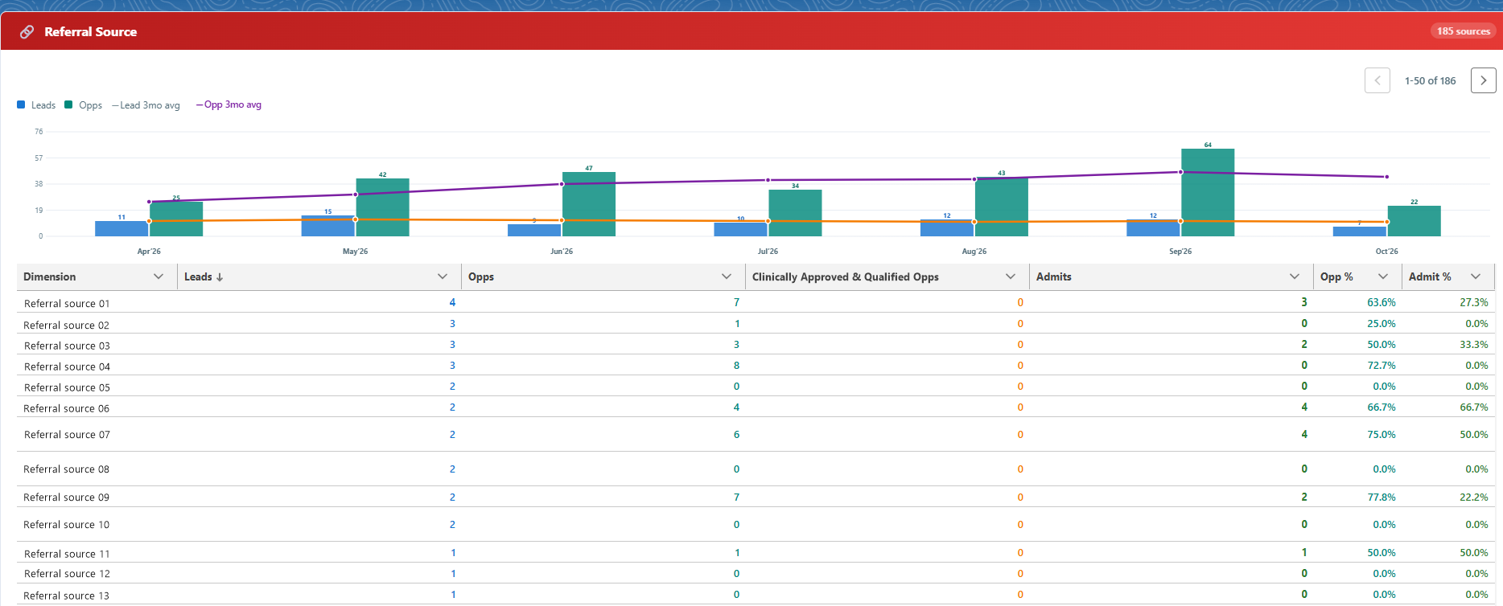Toggle the Lead 3mo avg line
The width and height of the screenshot is (1503, 606).
(146, 105)
